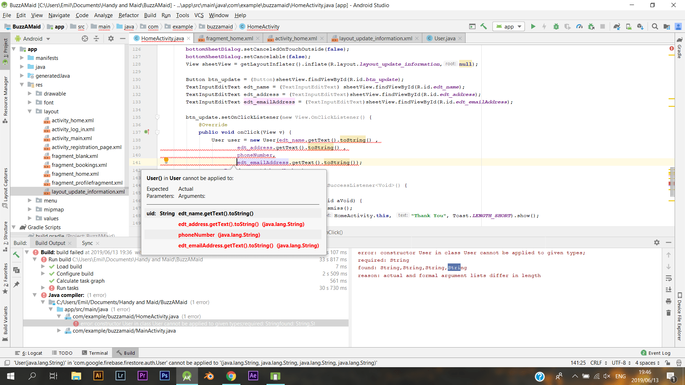
Task: Click the Make Project hammer icon
Action: [484, 26]
